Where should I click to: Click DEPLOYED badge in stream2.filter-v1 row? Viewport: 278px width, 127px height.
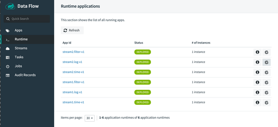pos(142,52)
